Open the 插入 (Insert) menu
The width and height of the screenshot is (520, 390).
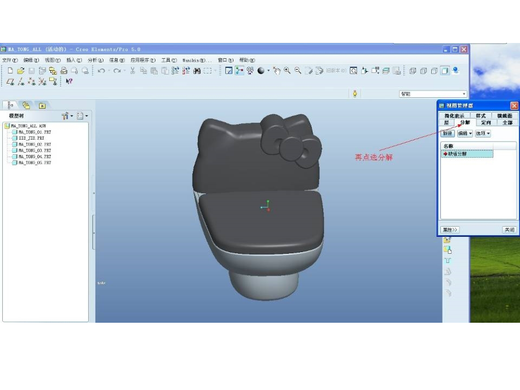coord(74,60)
